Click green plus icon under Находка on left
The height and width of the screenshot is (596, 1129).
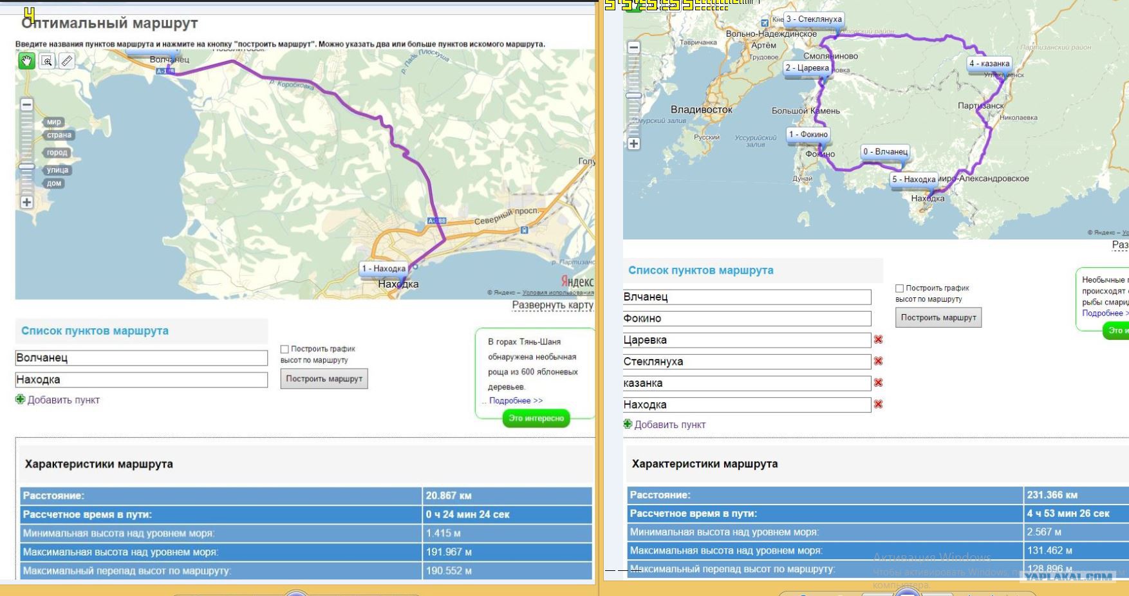20,400
